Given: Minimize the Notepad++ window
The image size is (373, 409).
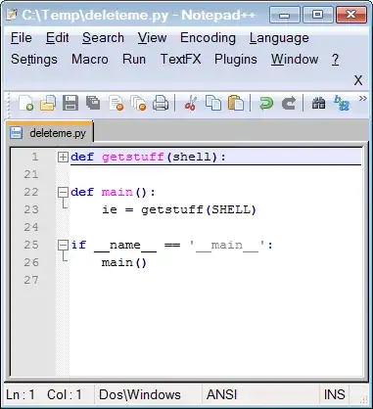Looking at the screenshot, I should coord(285,15).
